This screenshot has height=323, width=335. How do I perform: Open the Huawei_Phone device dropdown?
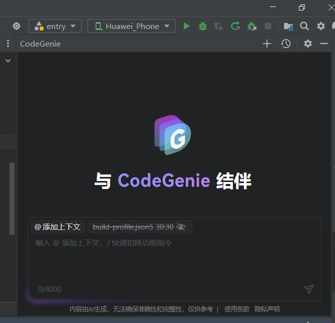(x=131, y=26)
